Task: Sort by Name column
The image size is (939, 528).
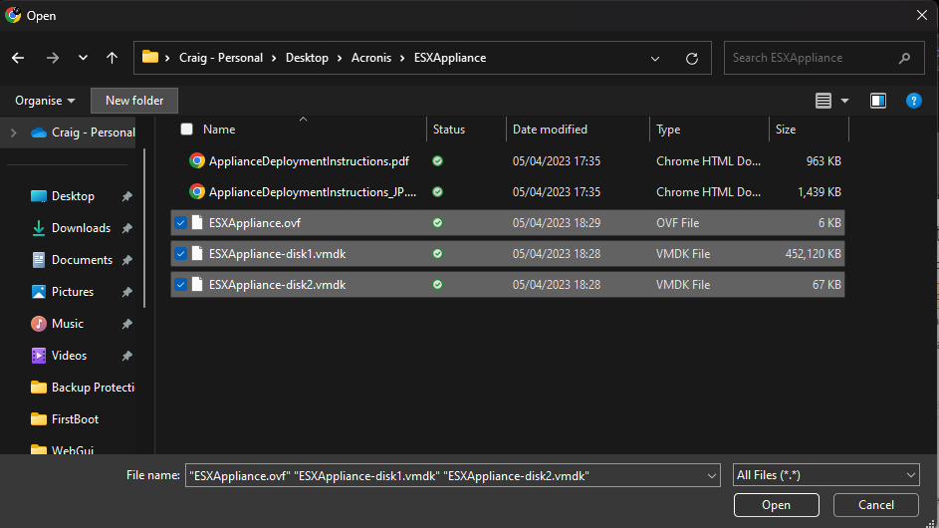Action: pyautogui.click(x=219, y=129)
